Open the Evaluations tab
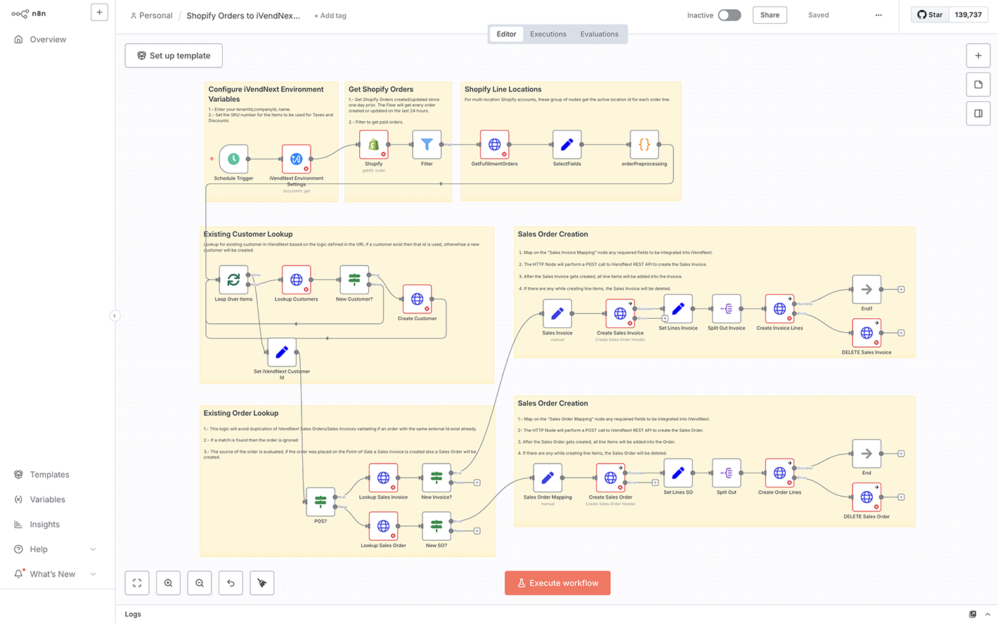 tap(600, 34)
